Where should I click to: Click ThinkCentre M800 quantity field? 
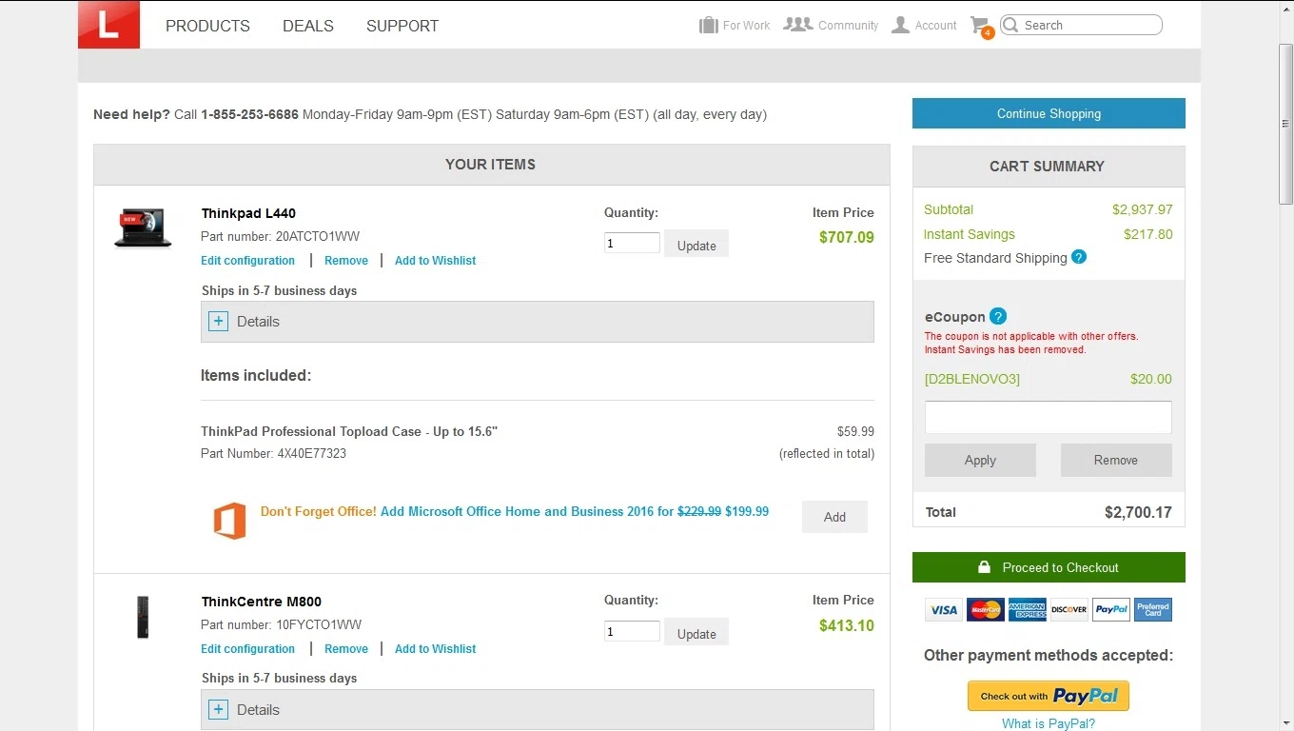tap(632, 631)
